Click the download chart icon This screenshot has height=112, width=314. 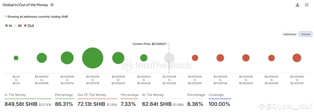(298, 5)
